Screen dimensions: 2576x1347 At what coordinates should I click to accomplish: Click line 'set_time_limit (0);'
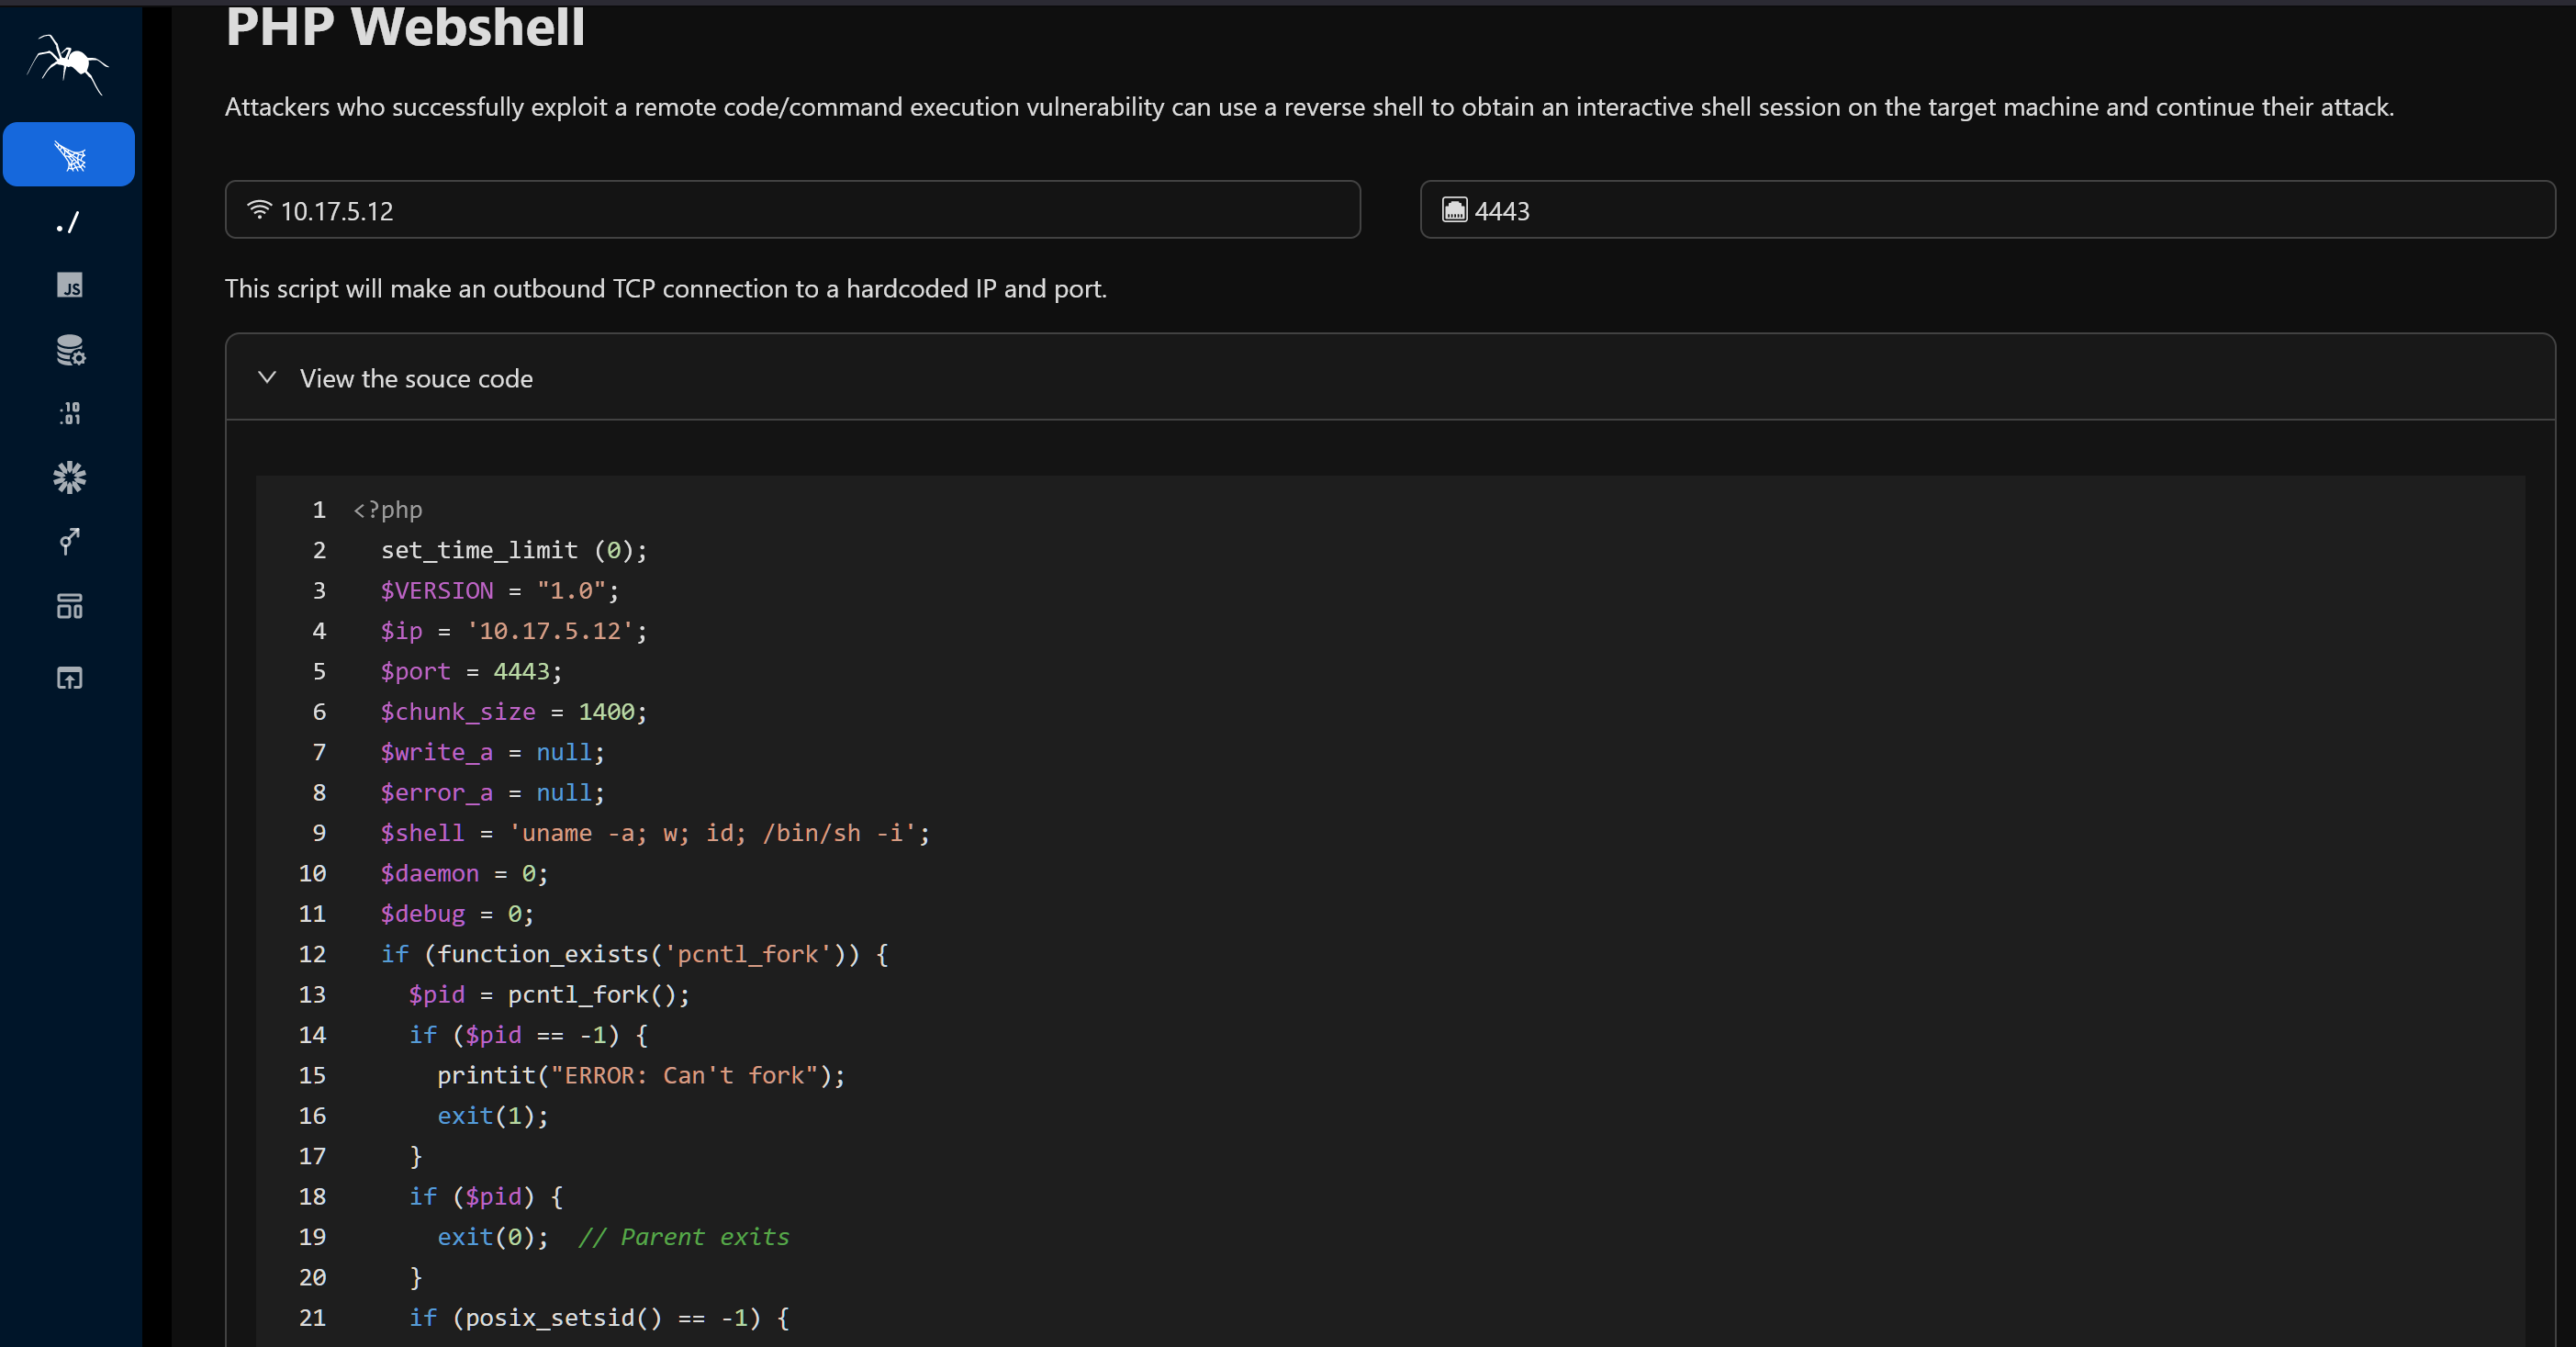514,550
